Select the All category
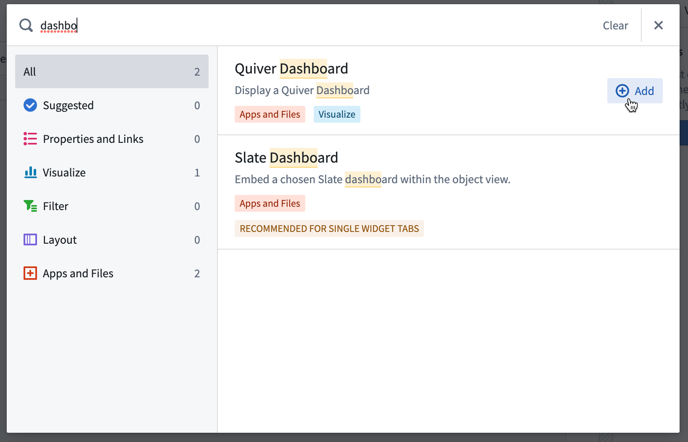Image resolution: width=688 pixels, height=442 pixels. [x=112, y=71]
